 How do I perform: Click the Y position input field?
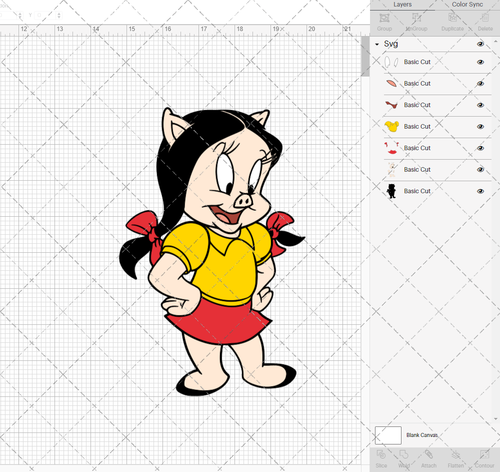[x=45, y=15]
